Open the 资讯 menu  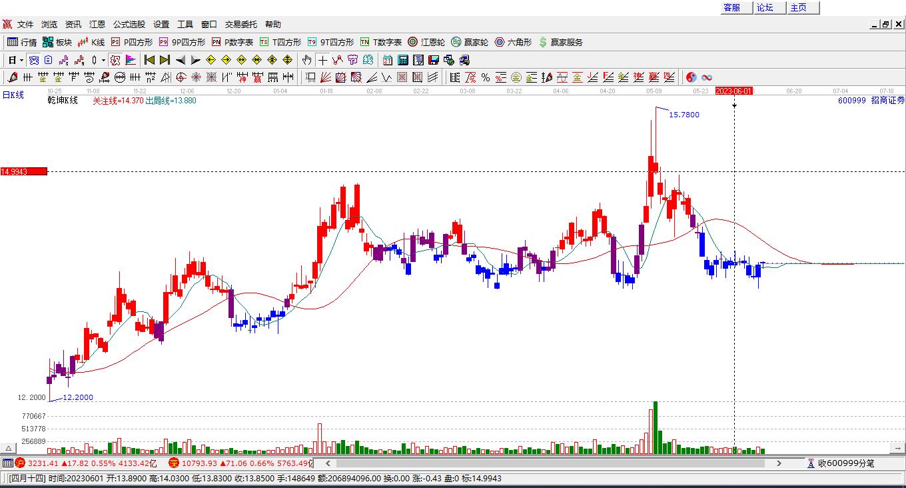click(x=73, y=25)
